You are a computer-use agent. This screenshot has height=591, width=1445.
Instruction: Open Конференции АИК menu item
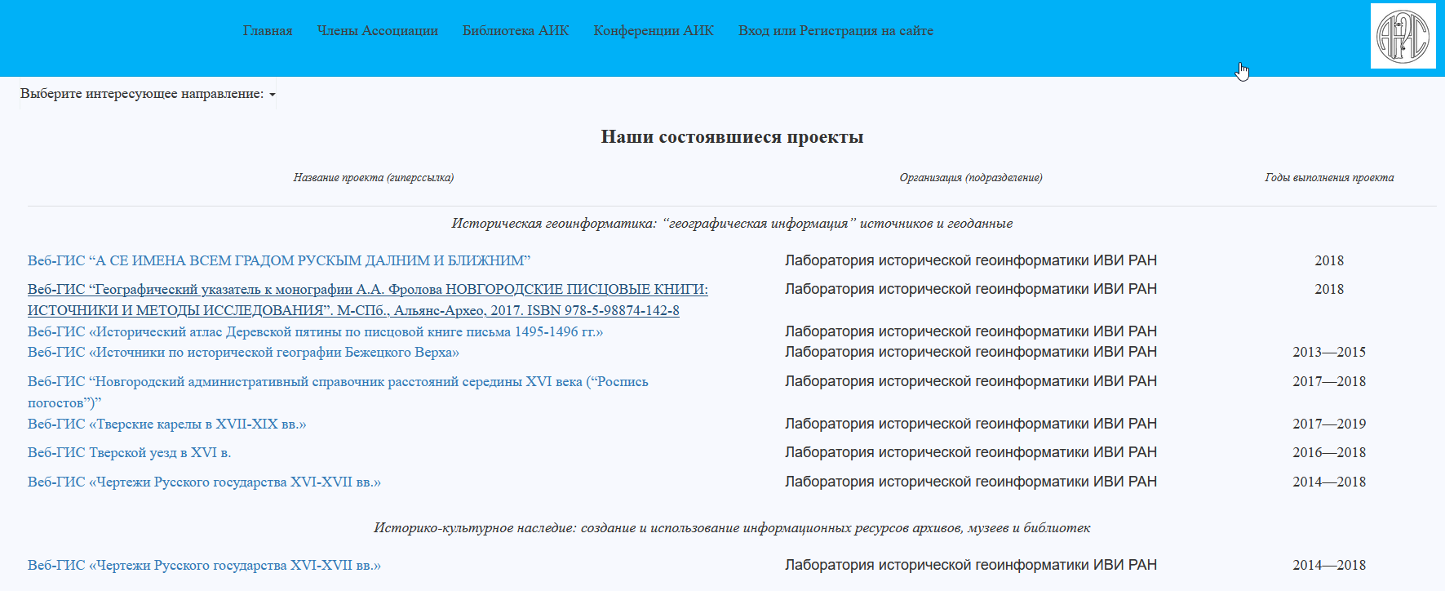click(654, 31)
